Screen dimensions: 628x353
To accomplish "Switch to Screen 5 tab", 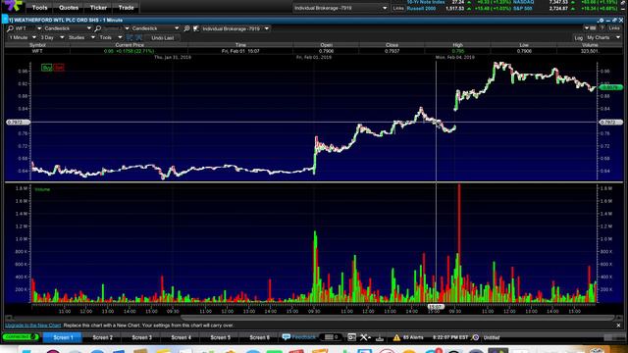I will click(220, 337).
